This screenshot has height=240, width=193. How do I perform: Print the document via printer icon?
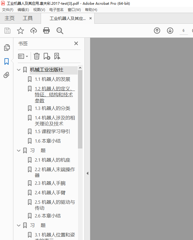click(46, 31)
